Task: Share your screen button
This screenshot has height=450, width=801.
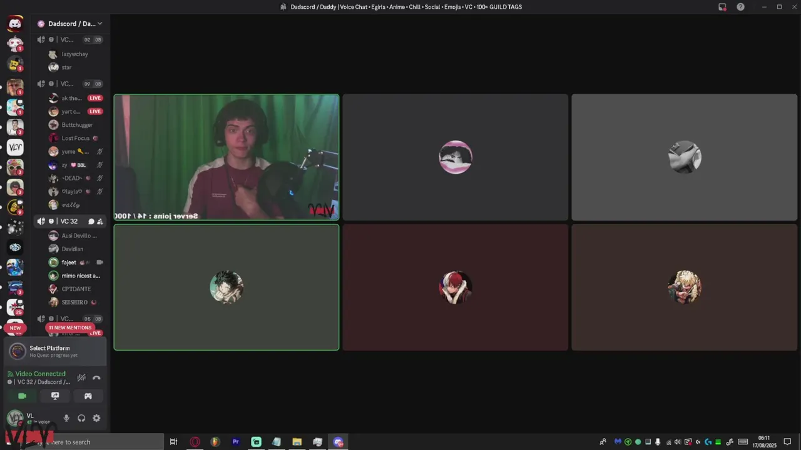Action: pos(55,396)
